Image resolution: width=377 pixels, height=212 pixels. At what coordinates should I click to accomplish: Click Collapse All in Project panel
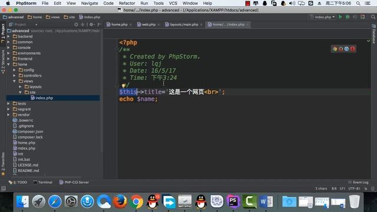click(82, 24)
